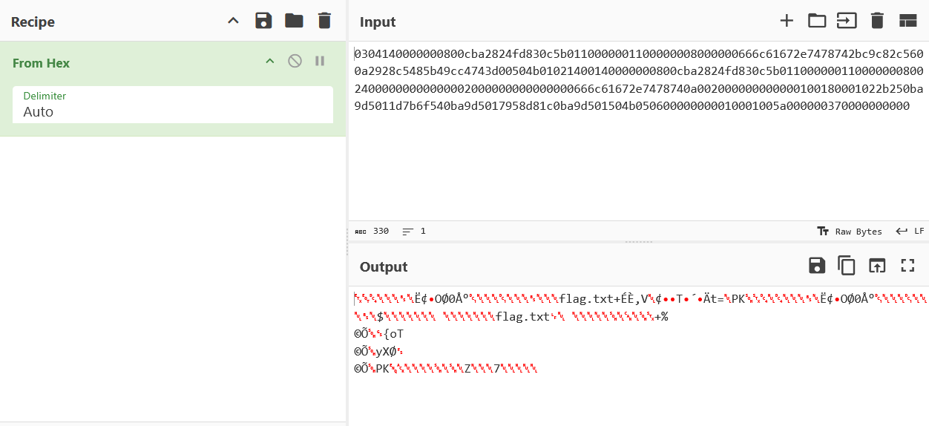Maximise the output pane
This screenshot has width=929, height=426.
click(x=907, y=266)
